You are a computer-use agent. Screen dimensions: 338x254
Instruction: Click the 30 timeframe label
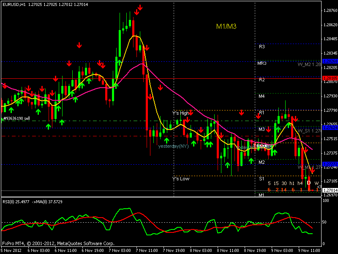(284, 183)
